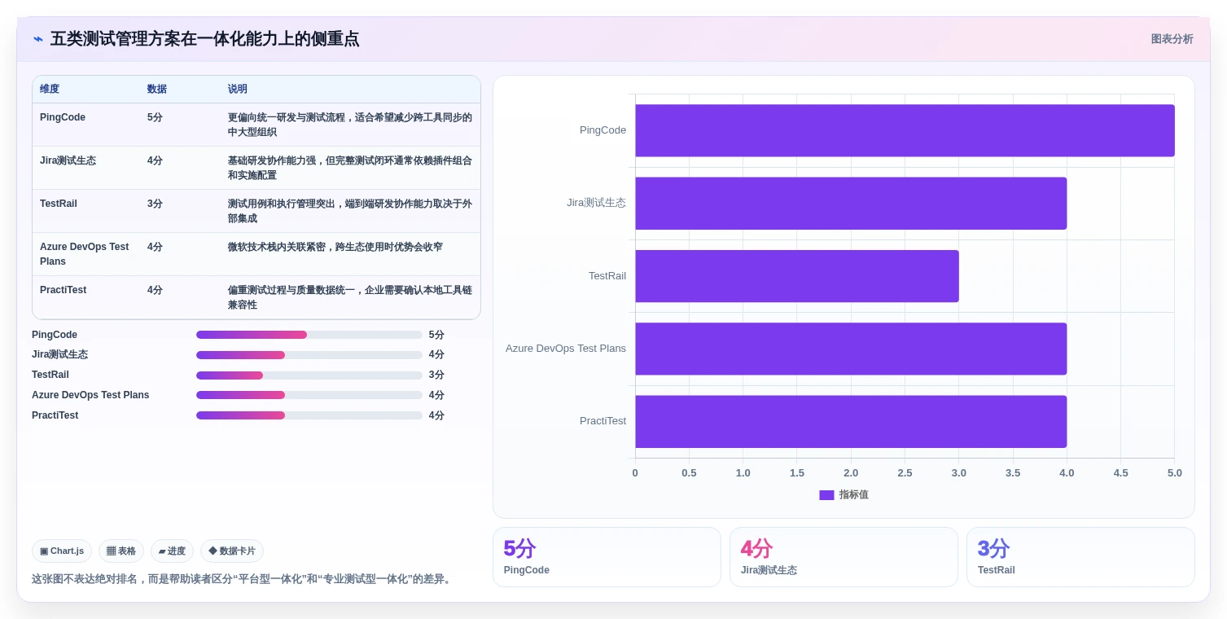Select the PingCode table row name

pos(63,117)
